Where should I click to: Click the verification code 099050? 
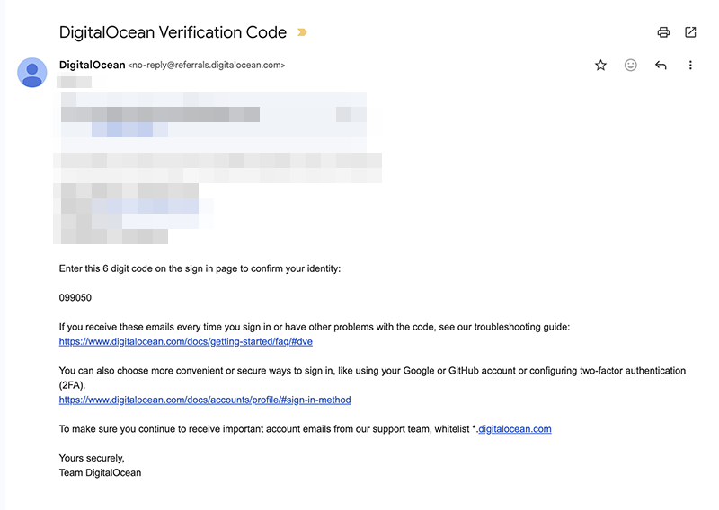[x=75, y=298]
